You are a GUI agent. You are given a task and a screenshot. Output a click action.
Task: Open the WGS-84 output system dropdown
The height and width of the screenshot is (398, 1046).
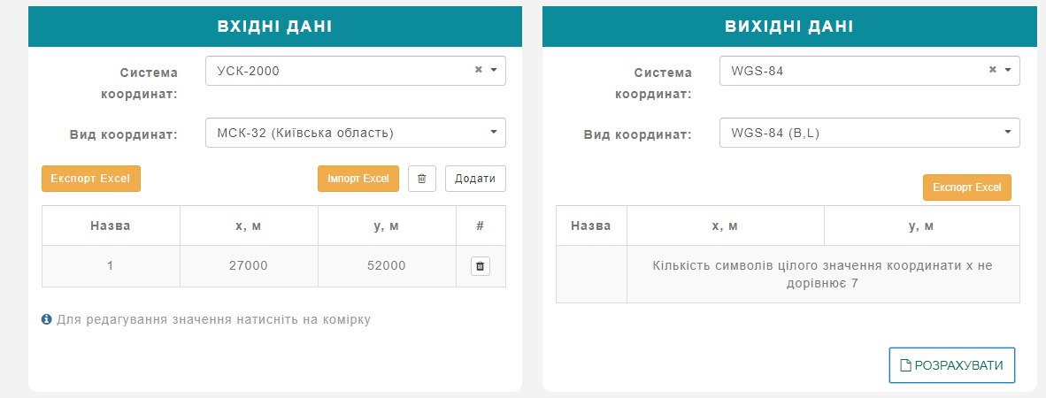pyautogui.click(x=869, y=71)
